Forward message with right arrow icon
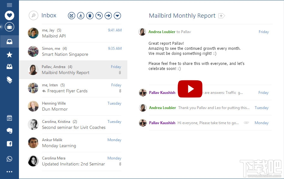 [x=108, y=16]
